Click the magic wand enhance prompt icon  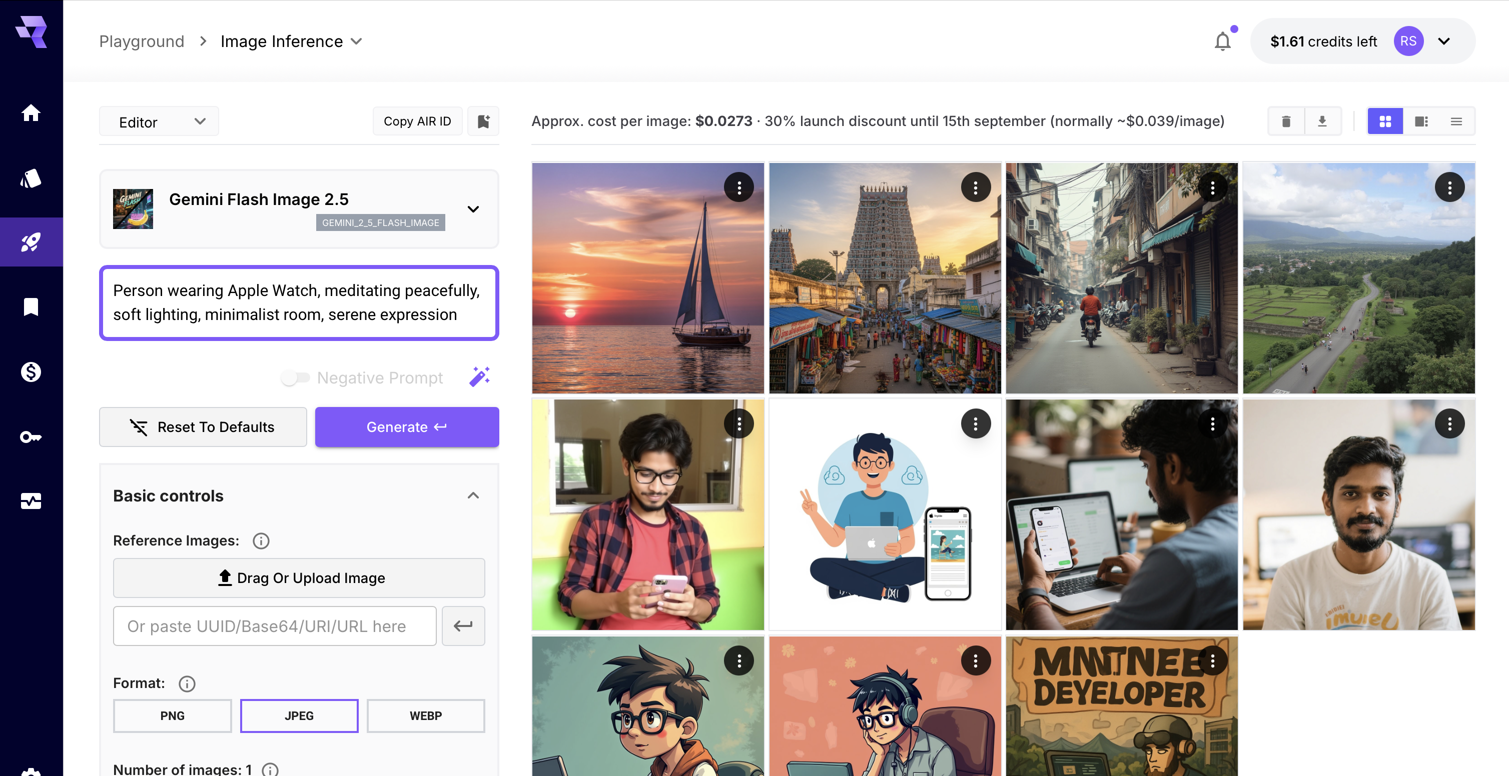coord(479,377)
